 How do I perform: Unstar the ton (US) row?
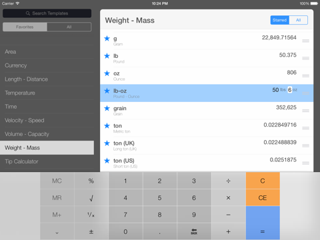[107, 161]
